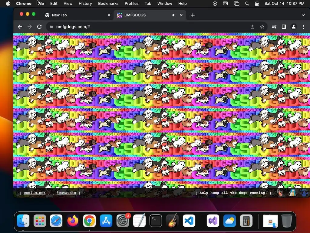Screen dimensions: 310x233
Task: Open the Trash in the Dock
Action: coord(287,221)
